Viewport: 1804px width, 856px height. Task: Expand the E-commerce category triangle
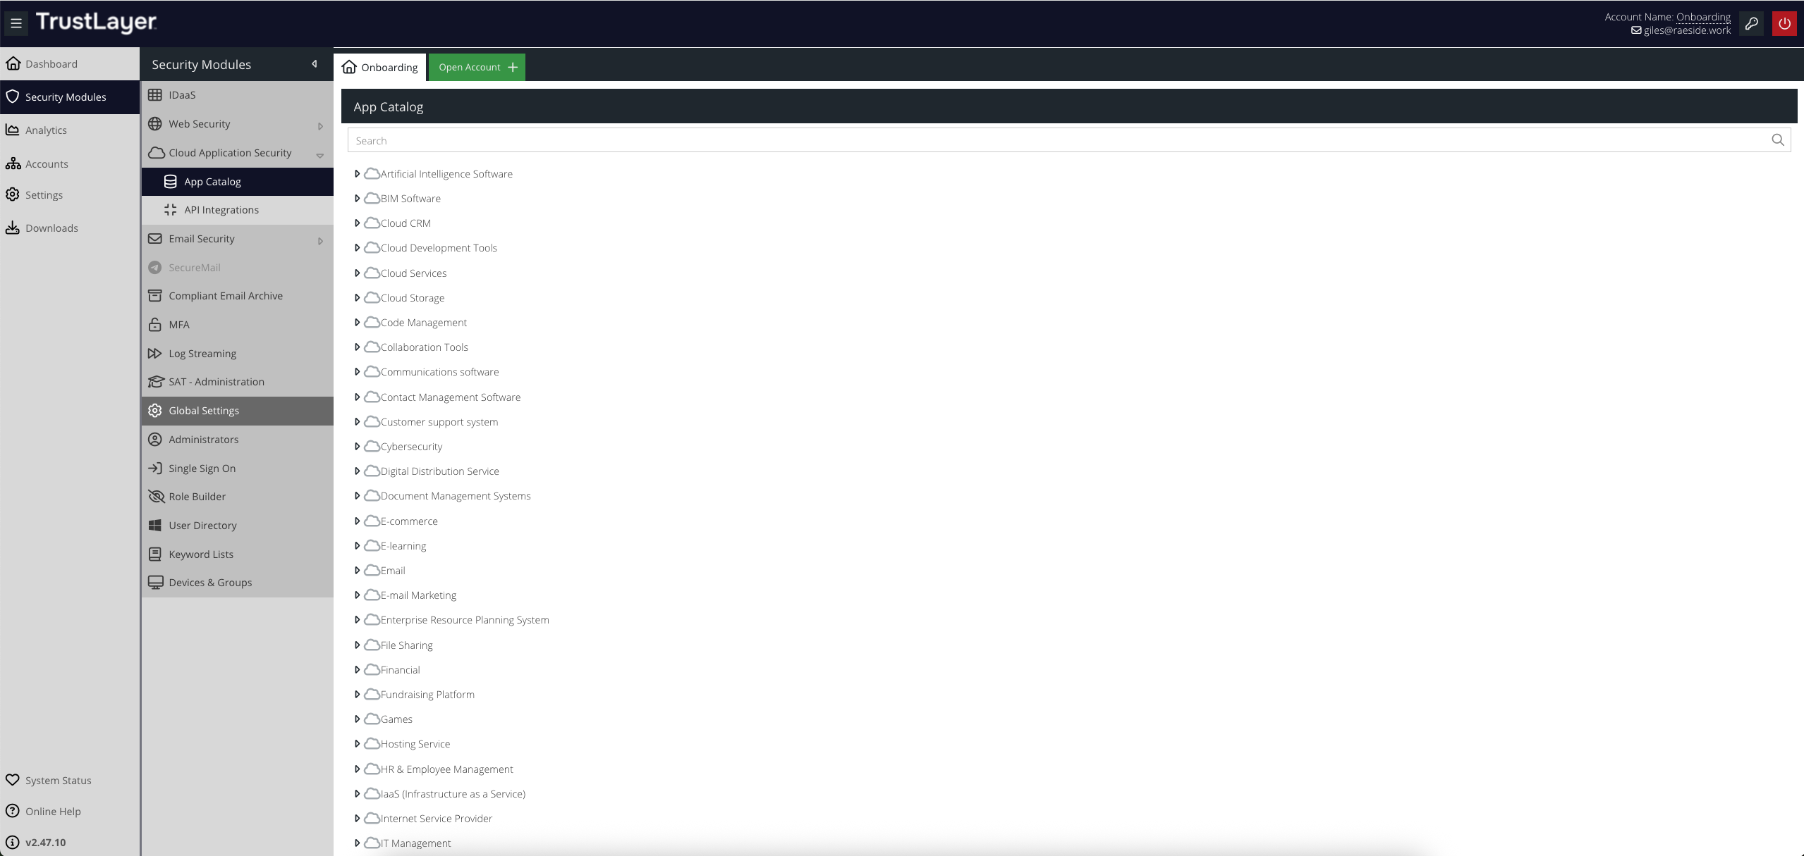click(357, 521)
